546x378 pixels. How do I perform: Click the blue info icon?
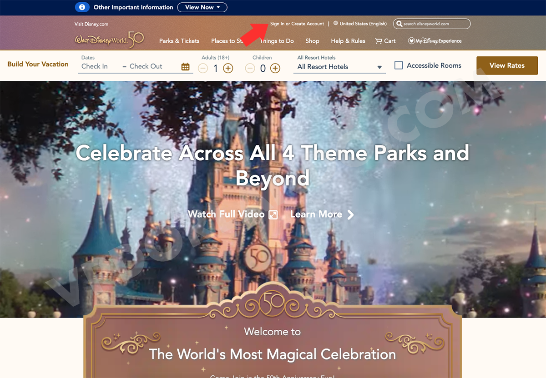82,7
